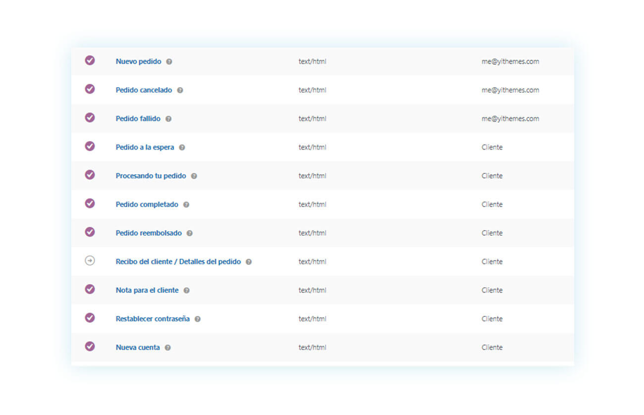Open the Nueva cuenta link
The image size is (644, 415).
[x=138, y=348]
